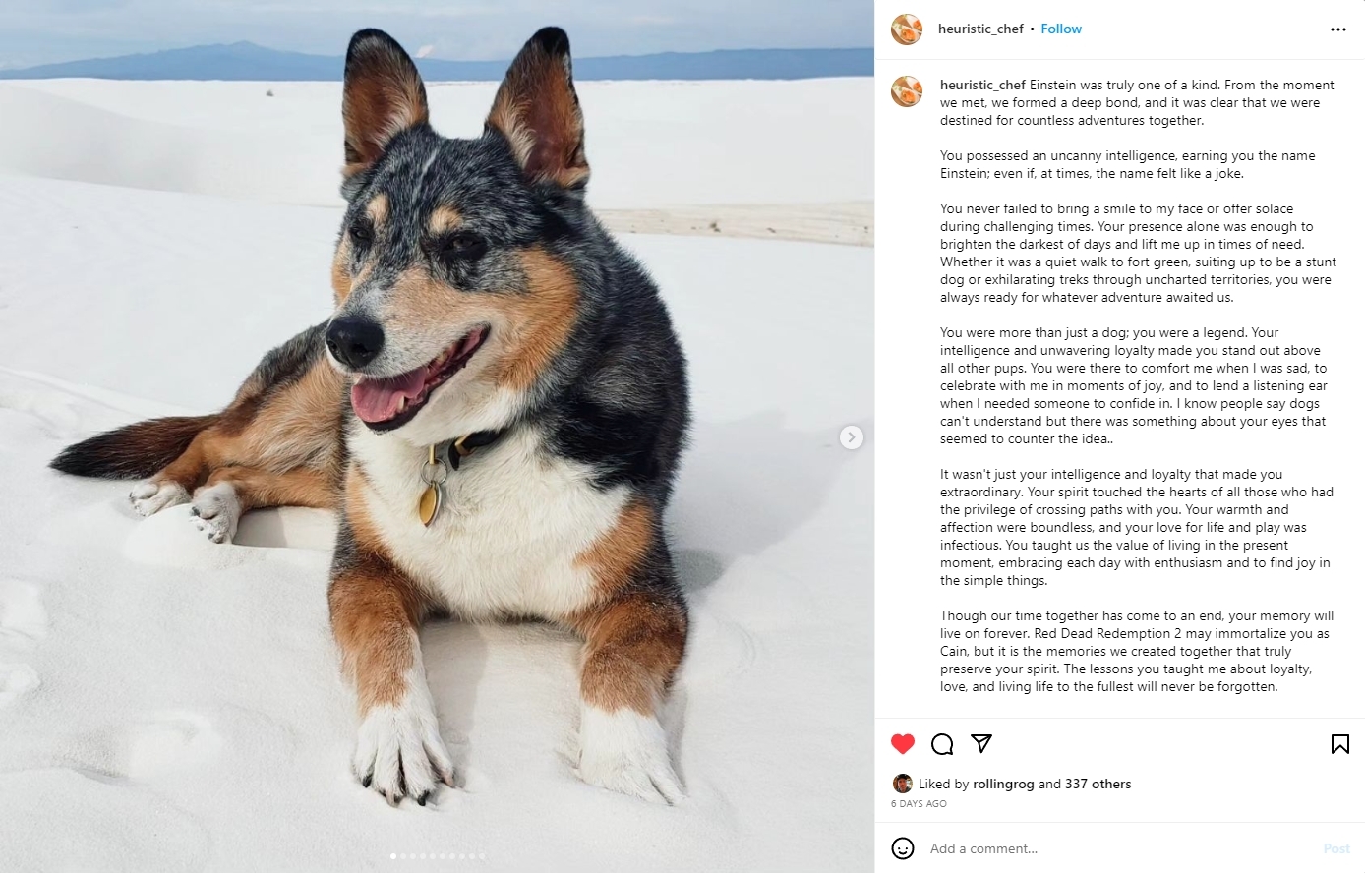This screenshot has width=1365, height=873.
Task: View the 337 others who liked
Action: point(1098,785)
